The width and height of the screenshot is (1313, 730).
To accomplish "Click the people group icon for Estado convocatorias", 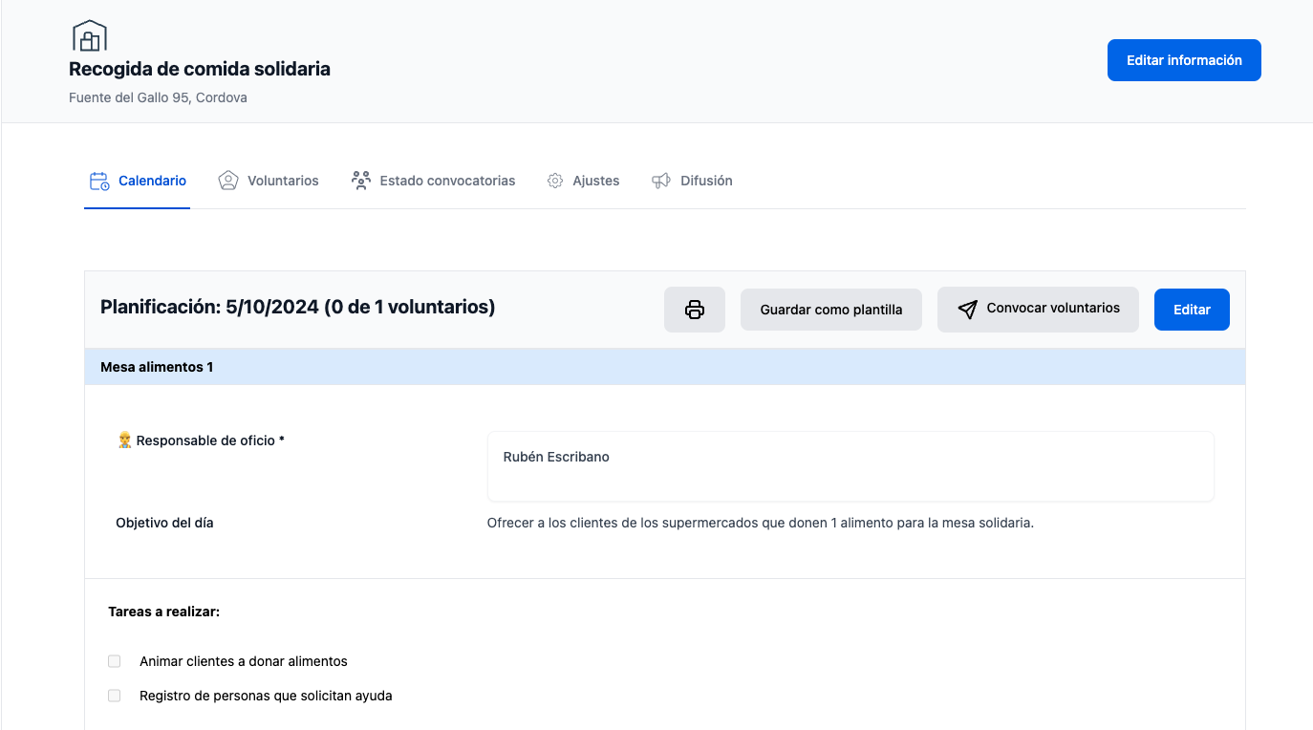I will point(360,181).
